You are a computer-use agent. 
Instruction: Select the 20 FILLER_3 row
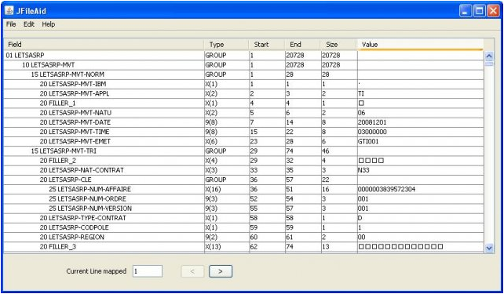pyautogui.click(x=244, y=247)
